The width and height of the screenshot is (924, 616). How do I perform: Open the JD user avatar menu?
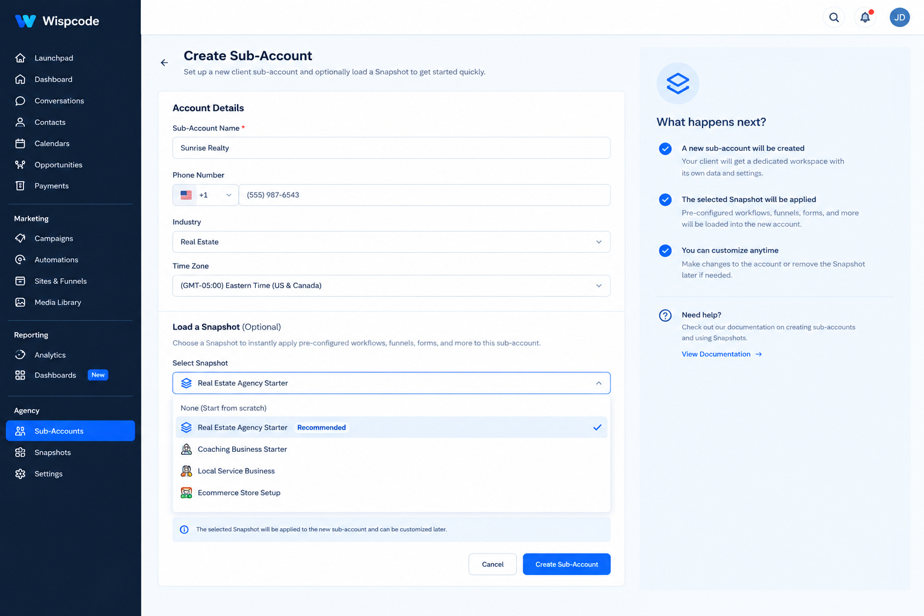point(899,17)
